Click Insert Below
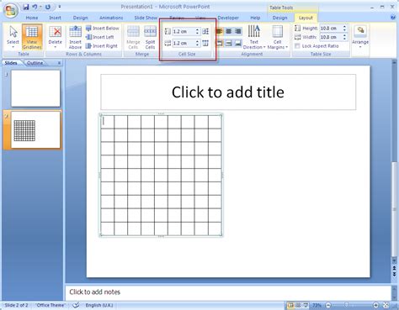 (x=103, y=29)
